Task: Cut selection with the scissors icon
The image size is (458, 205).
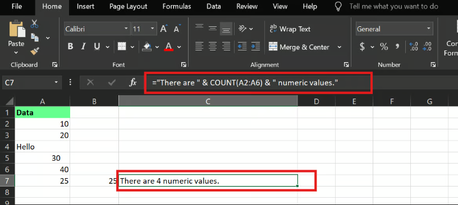Action: (x=35, y=24)
